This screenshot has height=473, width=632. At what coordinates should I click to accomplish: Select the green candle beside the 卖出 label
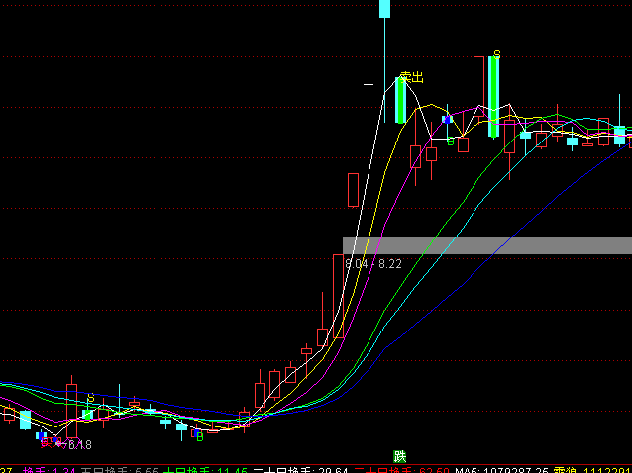400,100
